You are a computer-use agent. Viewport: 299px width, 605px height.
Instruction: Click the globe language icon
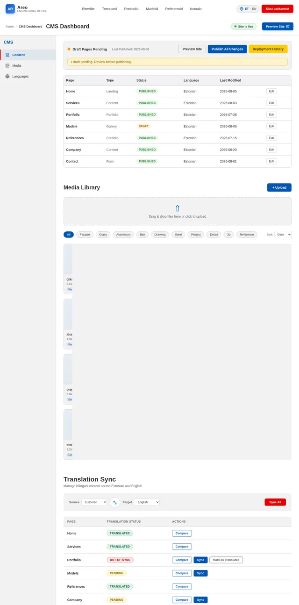coord(242,9)
